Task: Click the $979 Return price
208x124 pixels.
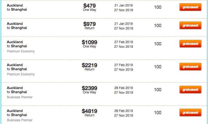Action: [x=90, y=26]
